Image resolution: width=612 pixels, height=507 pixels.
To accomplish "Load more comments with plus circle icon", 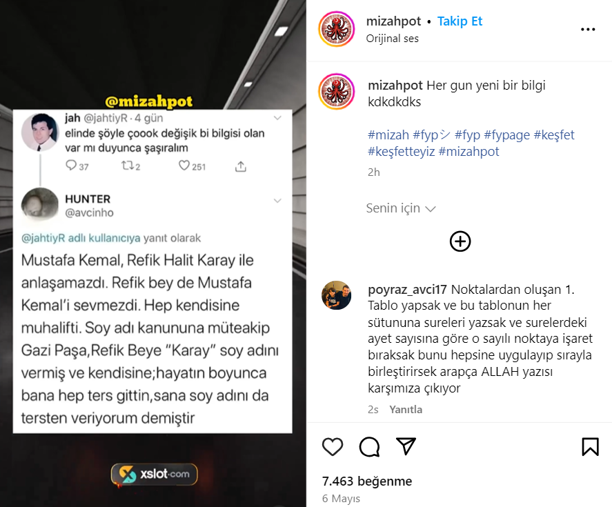I will [x=460, y=241].
